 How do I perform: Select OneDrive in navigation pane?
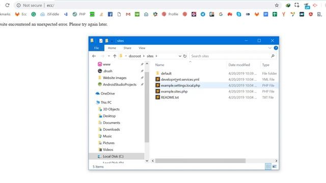107,94
